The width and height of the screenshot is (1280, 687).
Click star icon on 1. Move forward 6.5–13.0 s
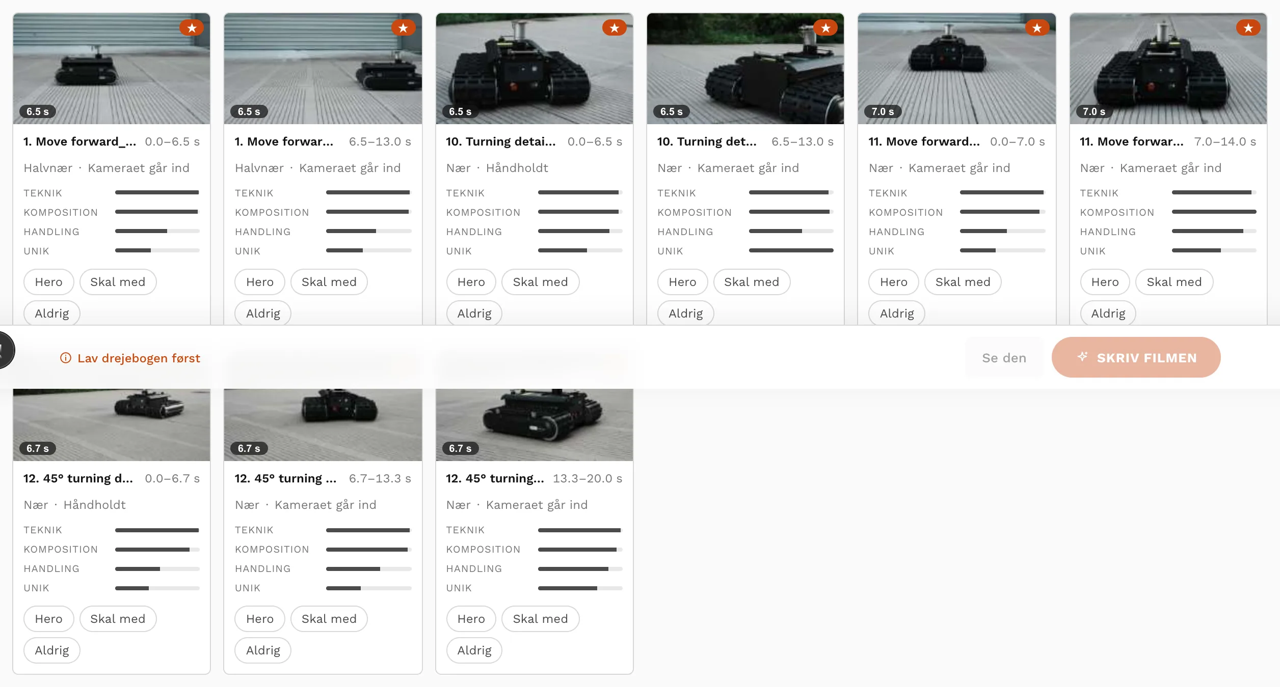(403, 28)
